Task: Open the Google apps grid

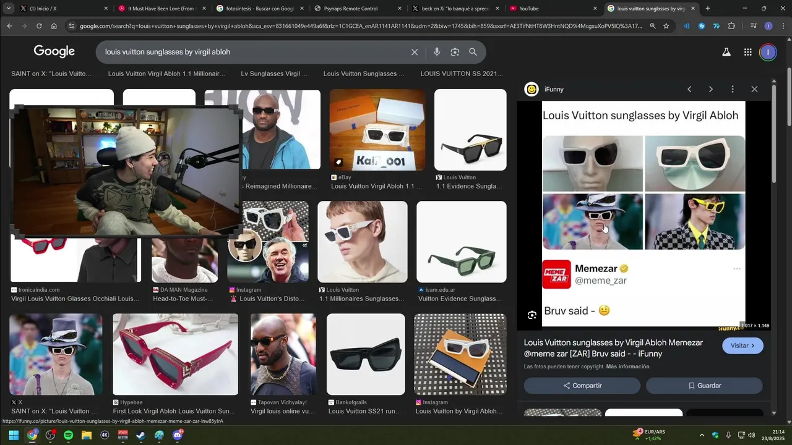Action: coord(747,53)
